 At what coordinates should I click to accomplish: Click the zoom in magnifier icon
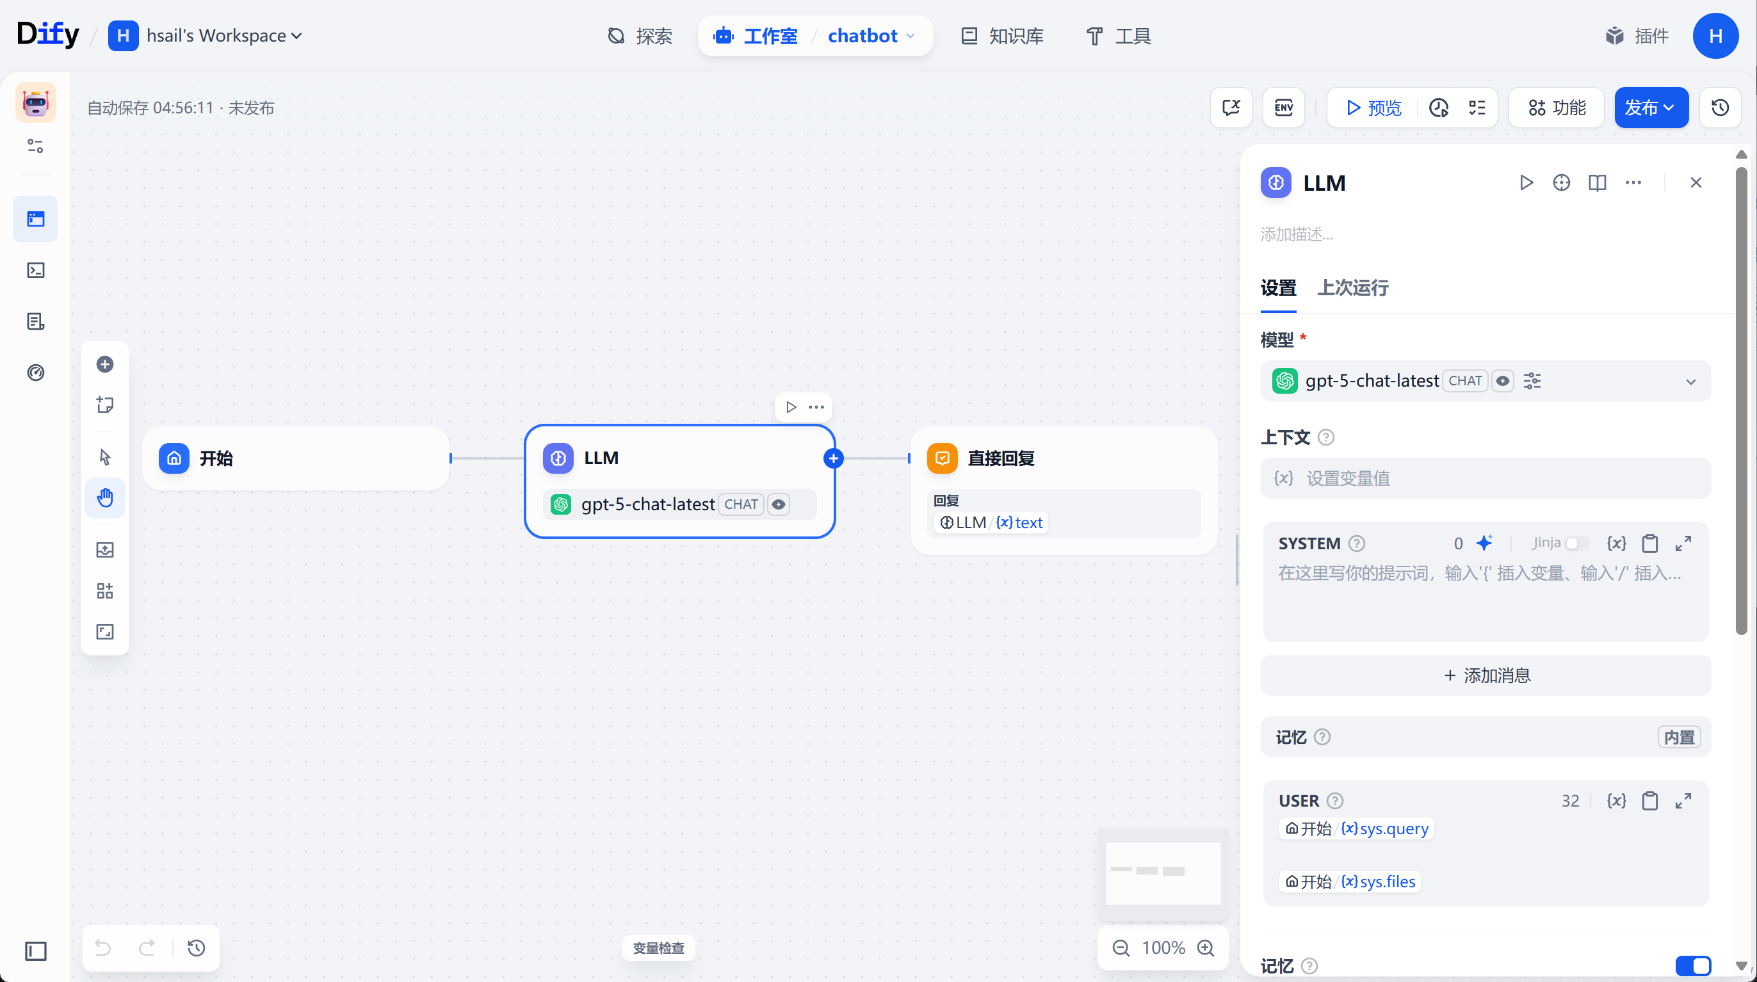tap(1206, 948)
